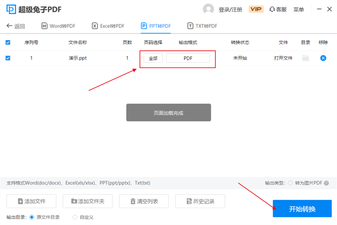Open the PDF output format dropdown

pos(188,58)
